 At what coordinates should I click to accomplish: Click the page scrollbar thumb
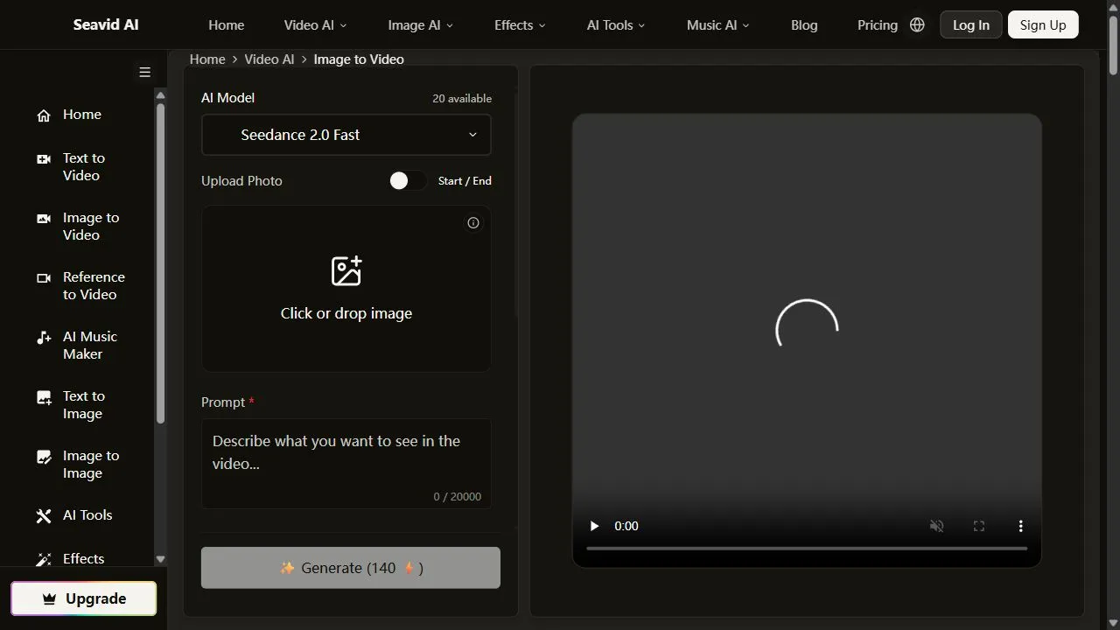pos(1113,44)
